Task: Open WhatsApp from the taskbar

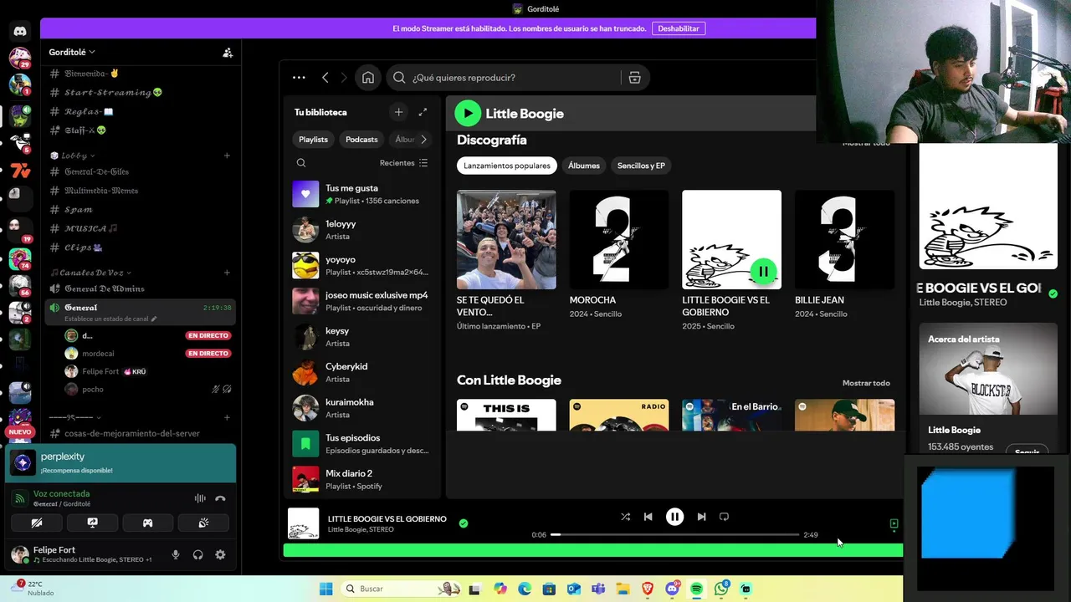Action: coord(721,589)
